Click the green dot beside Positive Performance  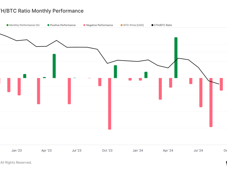[49, 25]
